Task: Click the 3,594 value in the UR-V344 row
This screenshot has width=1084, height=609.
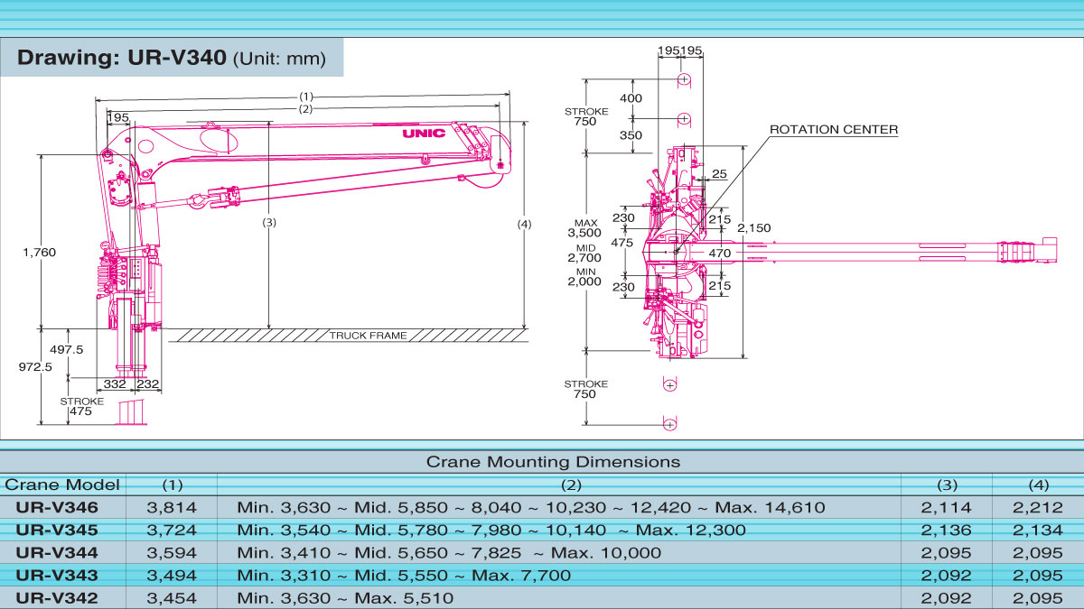Action: [172, 553]
